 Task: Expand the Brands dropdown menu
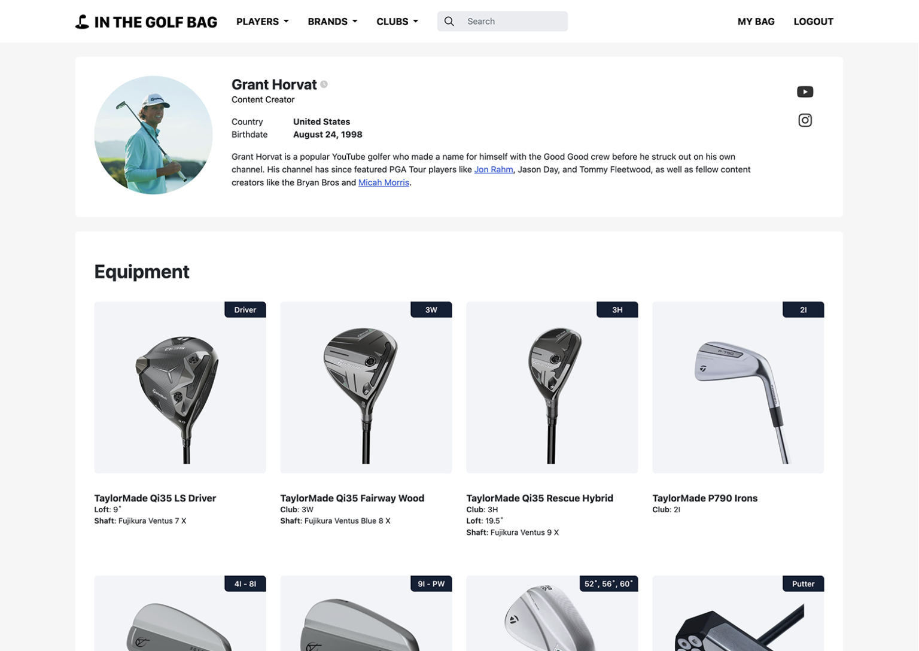click(x=333, y=22)
